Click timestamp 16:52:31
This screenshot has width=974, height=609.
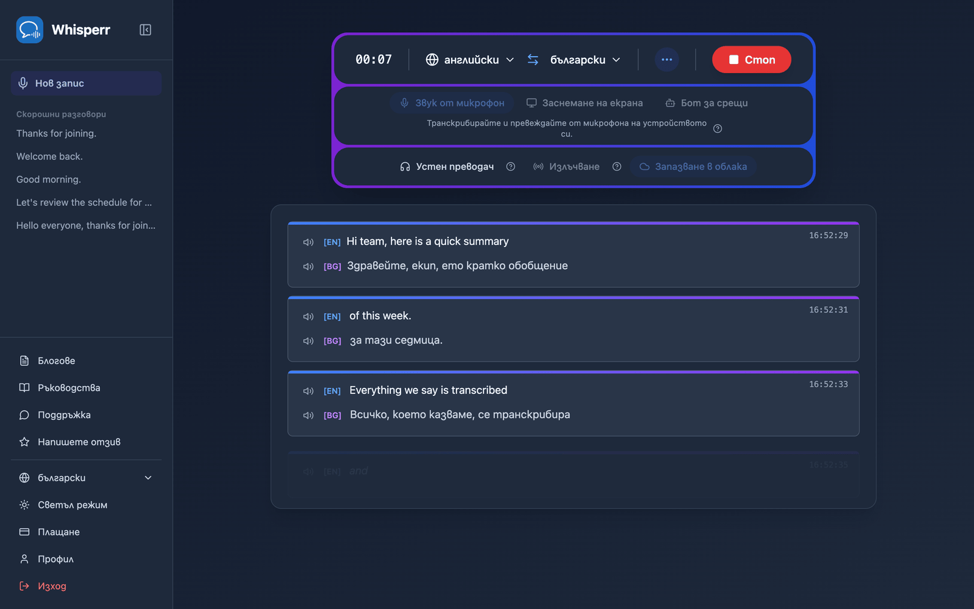click(x=828, y=309)
